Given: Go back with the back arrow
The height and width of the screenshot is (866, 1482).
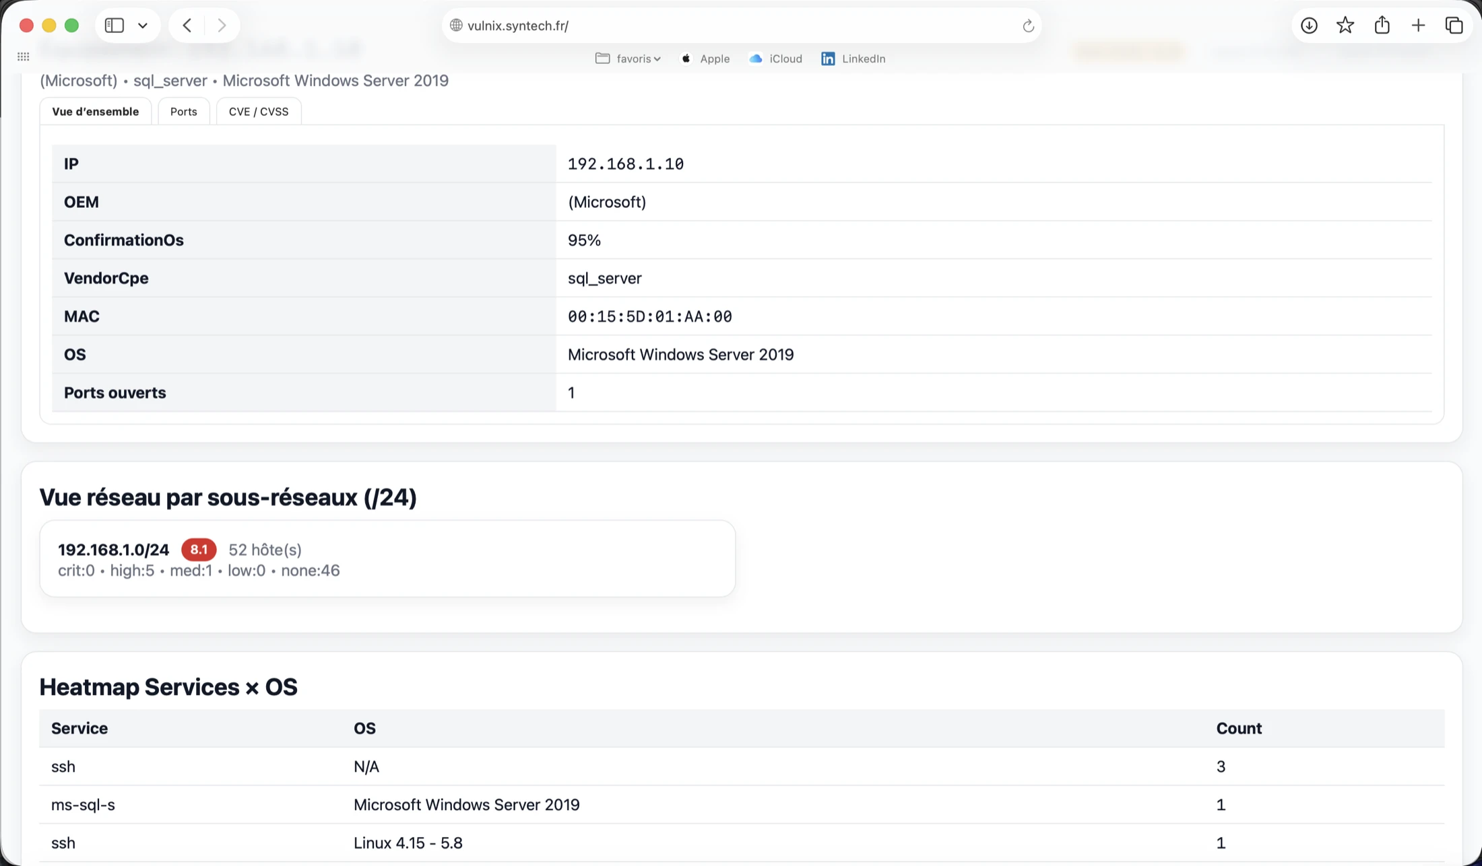Looking at the screenshot, I should [187, 26].
